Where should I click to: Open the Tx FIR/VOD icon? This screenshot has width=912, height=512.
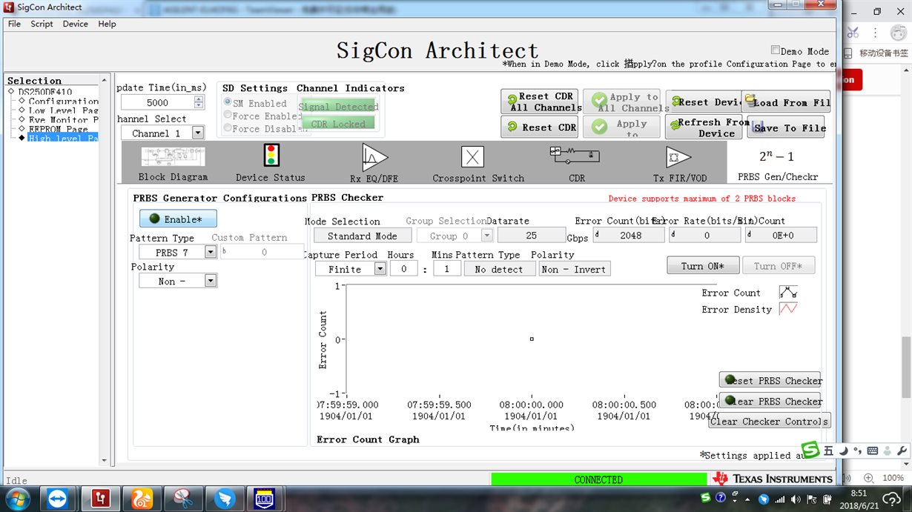678,156
